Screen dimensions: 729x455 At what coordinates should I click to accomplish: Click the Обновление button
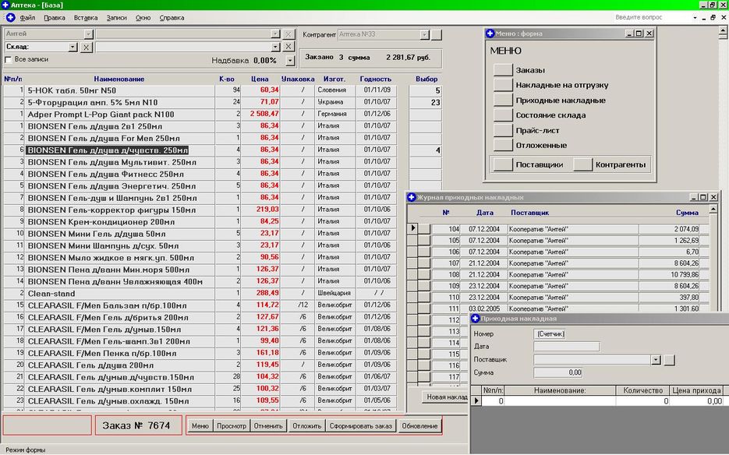pyautogui.click(x=419, y=425)
